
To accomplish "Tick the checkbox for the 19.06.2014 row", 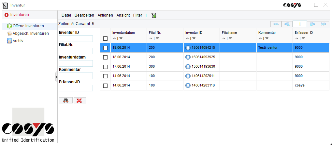I will tap(105, 48).
